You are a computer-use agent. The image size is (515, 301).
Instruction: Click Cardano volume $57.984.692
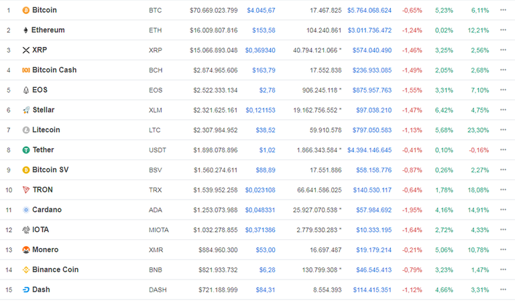pyautogui.click(x=374, y=210)
